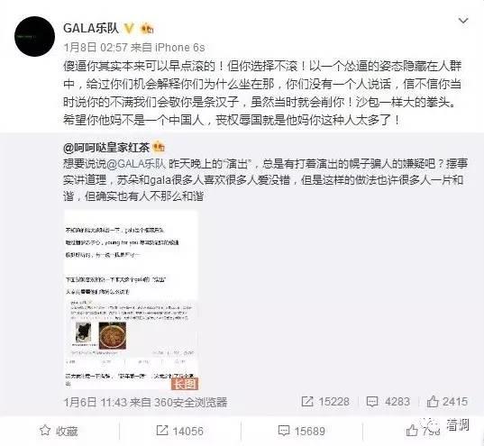
Task: Expand the post options chevron
Action: pyautogui.click(x=463, y=21)
